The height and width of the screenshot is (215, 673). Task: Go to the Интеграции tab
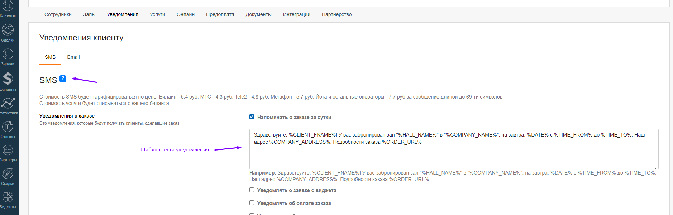[x=296, y=14]
